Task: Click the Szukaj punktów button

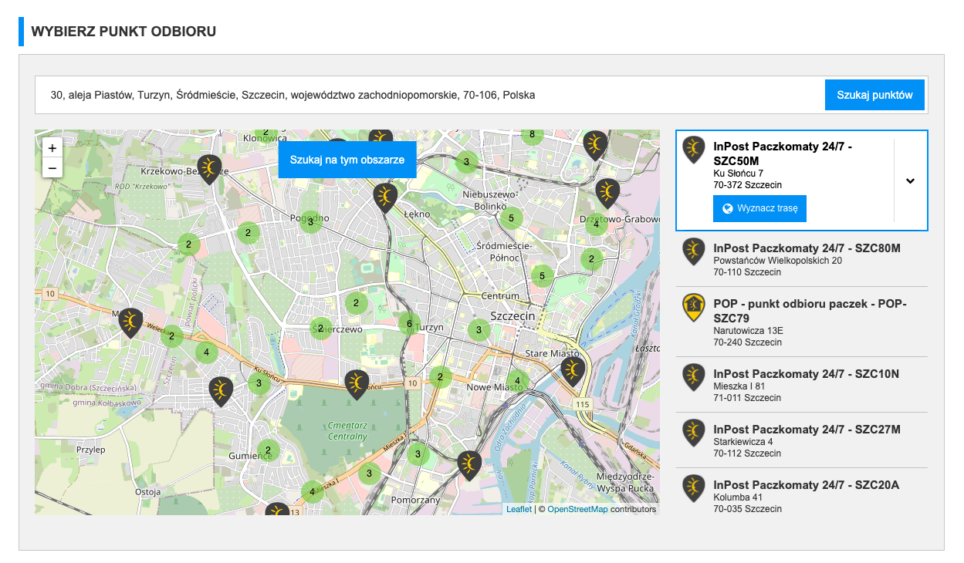Action: coord(874,95)
